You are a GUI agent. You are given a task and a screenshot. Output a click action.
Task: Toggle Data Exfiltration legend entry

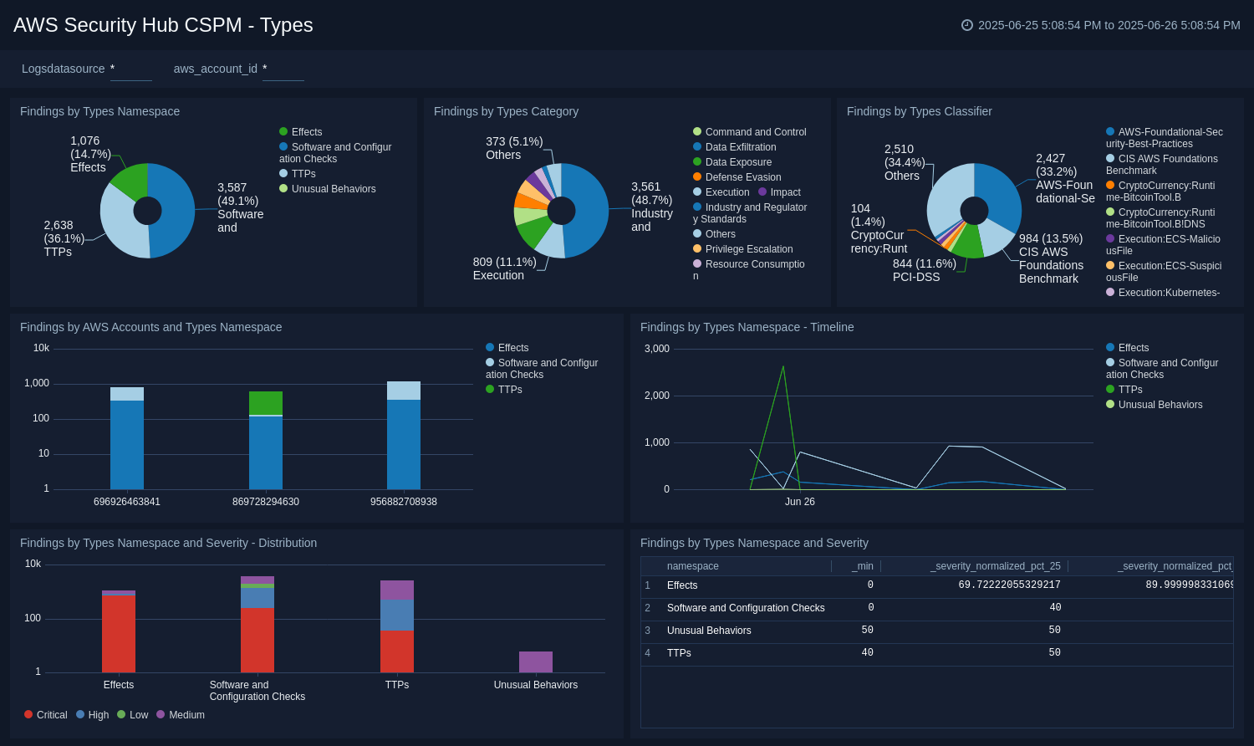point(735,147)
